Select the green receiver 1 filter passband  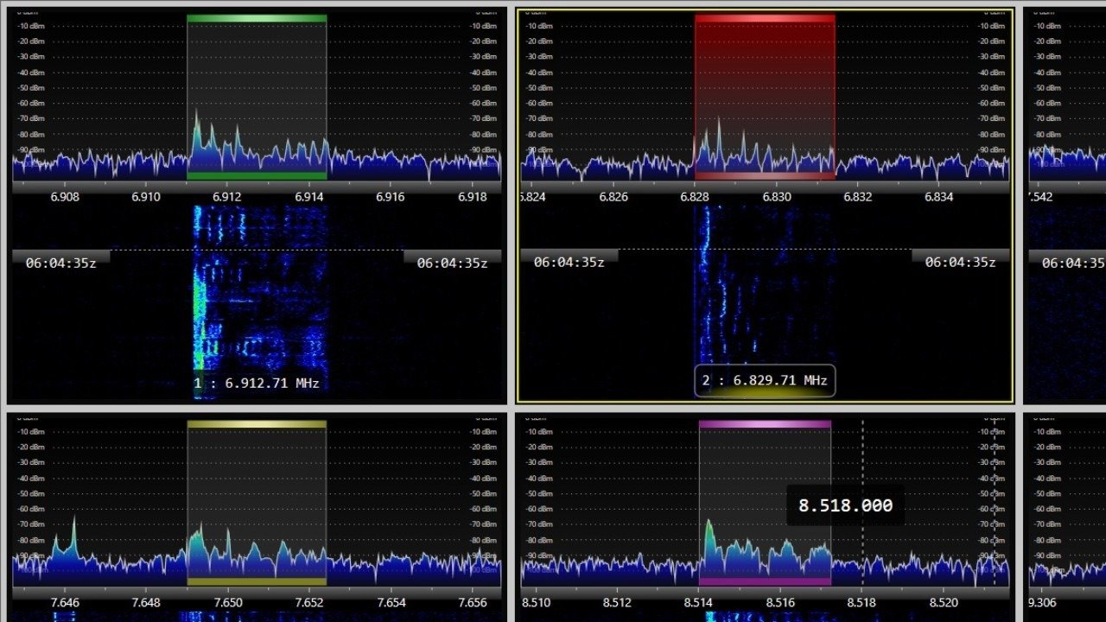[257, 97]
